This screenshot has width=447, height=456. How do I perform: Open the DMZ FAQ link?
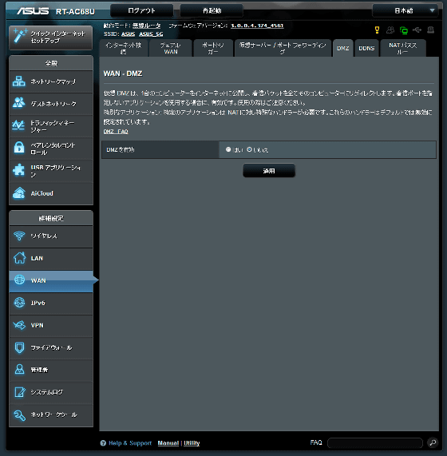(116, 132)
